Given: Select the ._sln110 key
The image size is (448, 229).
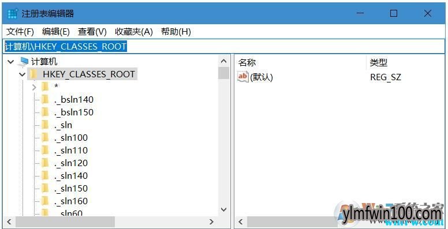Looking at the screenshot, I should click(71, 150).
